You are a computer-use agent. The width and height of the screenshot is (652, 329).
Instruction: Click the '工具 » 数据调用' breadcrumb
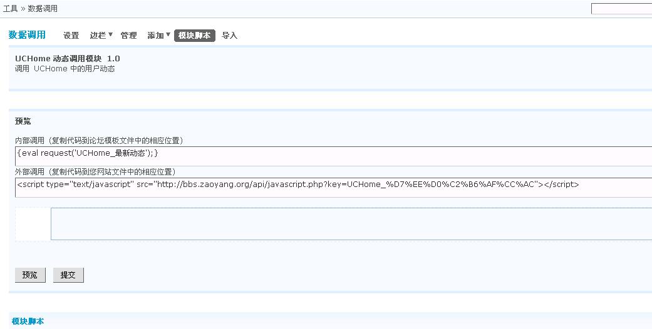click(30, 8)
